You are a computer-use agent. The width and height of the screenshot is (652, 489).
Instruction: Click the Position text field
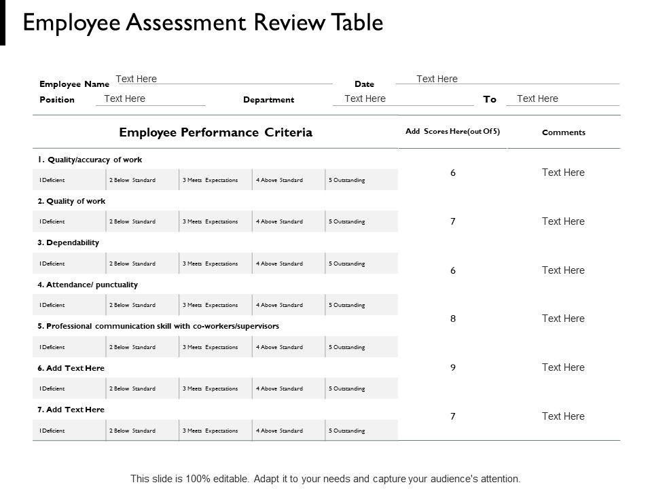click(x=125, y=99)
